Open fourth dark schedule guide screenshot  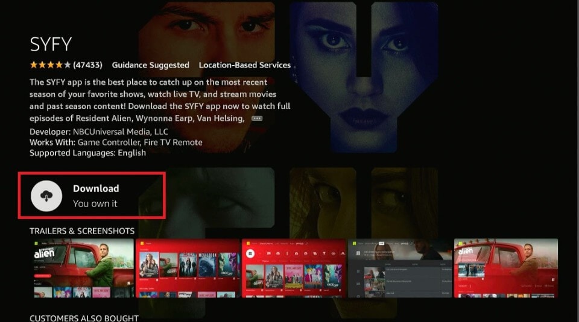400,268
